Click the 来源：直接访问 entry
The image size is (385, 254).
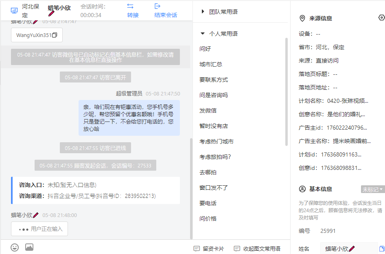319,61
